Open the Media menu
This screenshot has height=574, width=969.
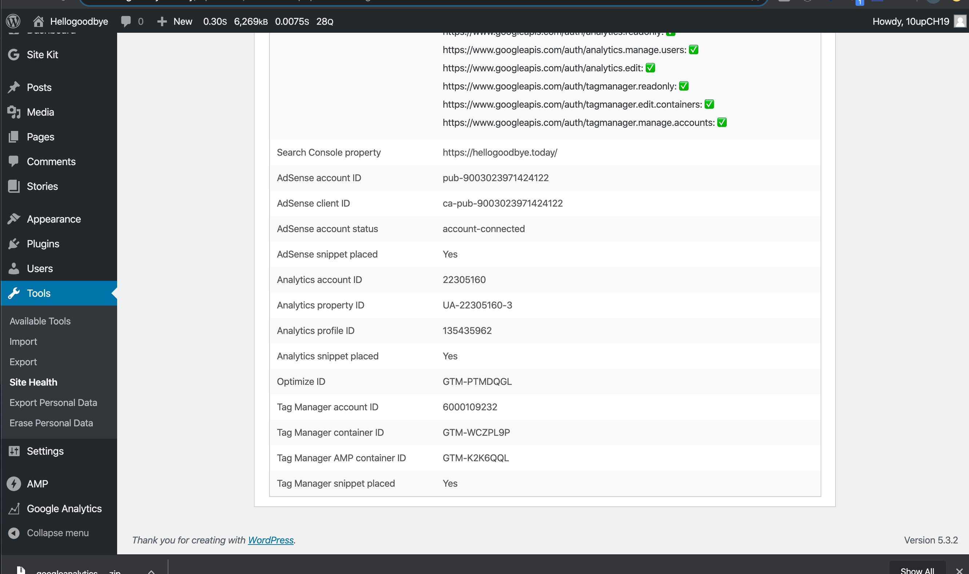pos(59,112)
